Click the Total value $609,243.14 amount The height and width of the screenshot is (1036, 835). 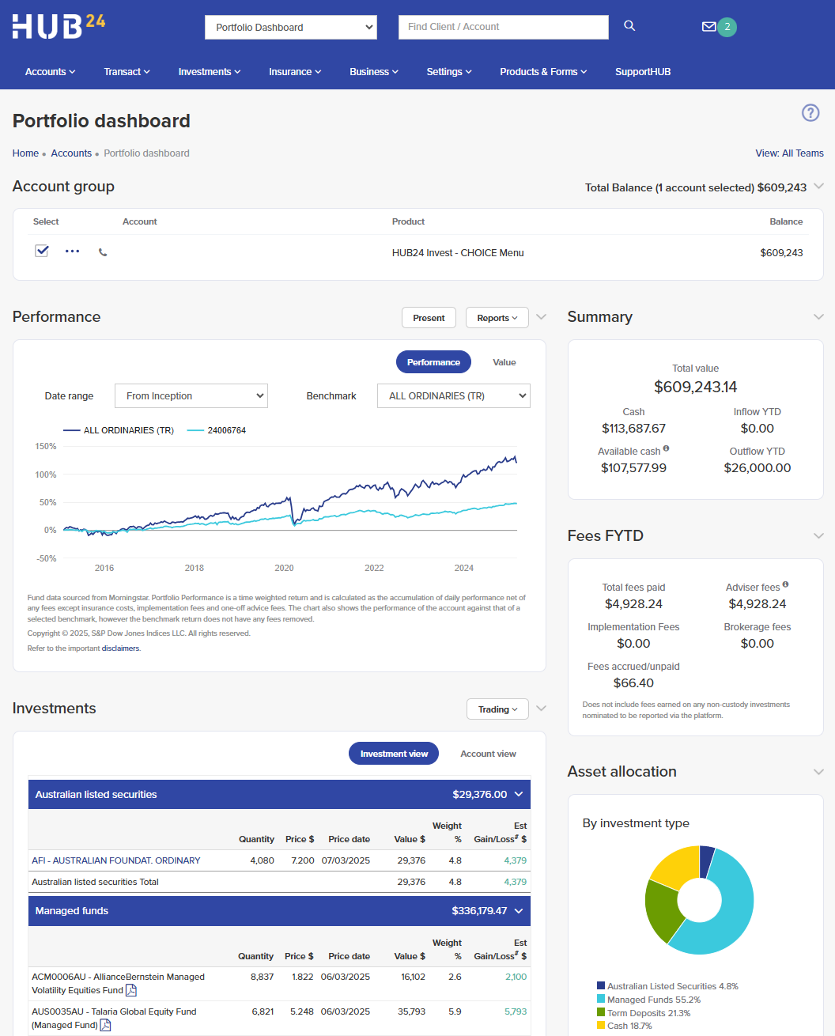(696, 387)
